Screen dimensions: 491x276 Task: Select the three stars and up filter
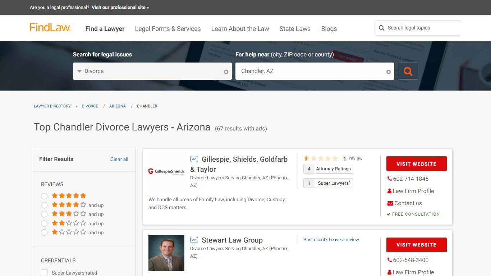coord(44,214)
